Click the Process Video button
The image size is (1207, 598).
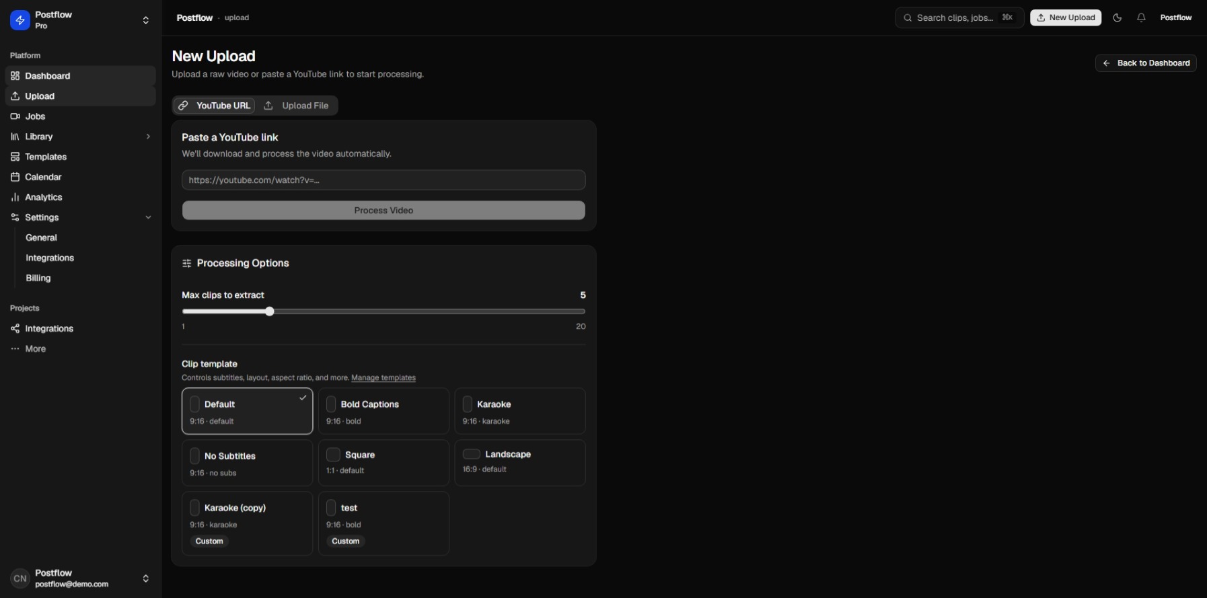[x=383, y=211]
